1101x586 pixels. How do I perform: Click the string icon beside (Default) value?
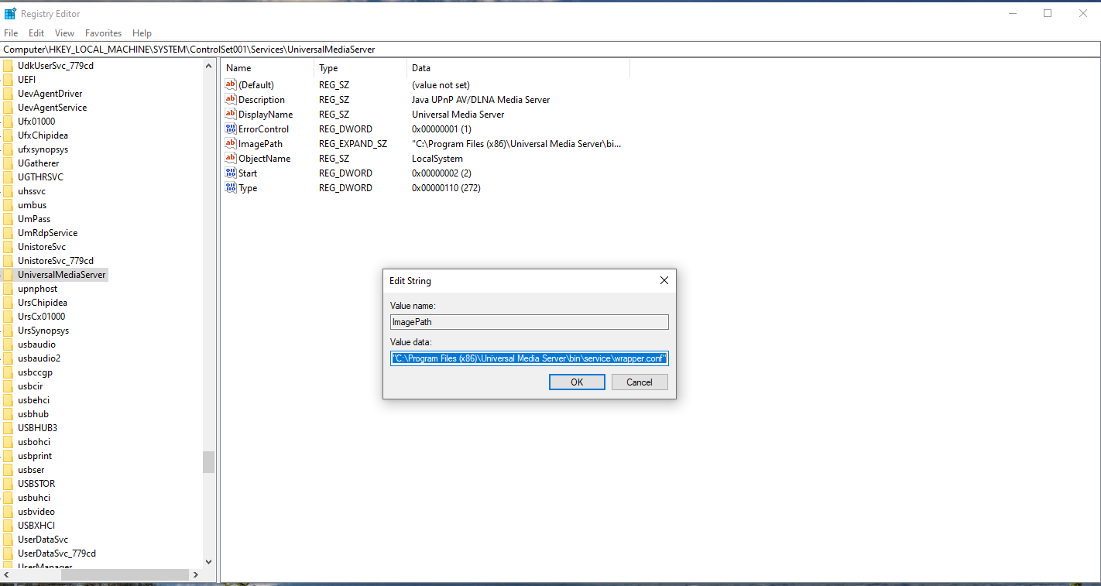pos(230,84)
